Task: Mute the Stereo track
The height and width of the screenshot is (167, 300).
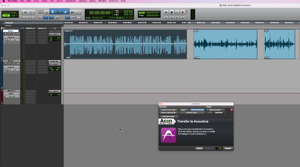Action: [x=18, y=64]
